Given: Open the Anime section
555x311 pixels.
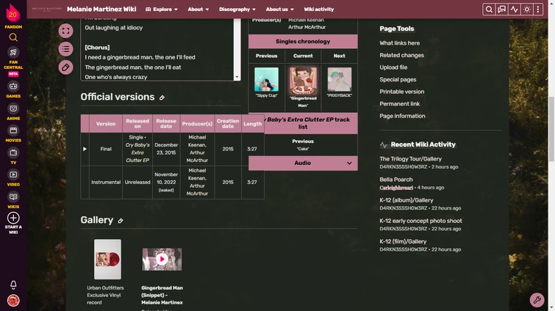Looking at the screenshot, I should coord(13,112).
